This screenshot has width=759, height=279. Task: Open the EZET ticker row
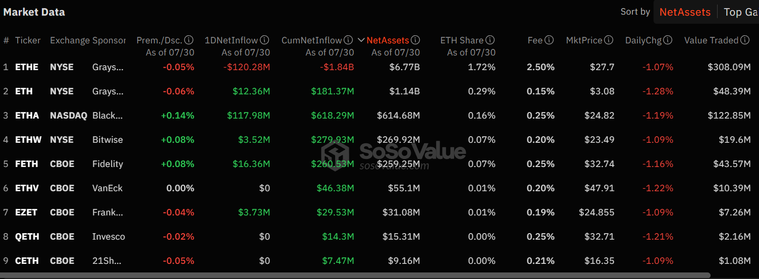point(26,212)
